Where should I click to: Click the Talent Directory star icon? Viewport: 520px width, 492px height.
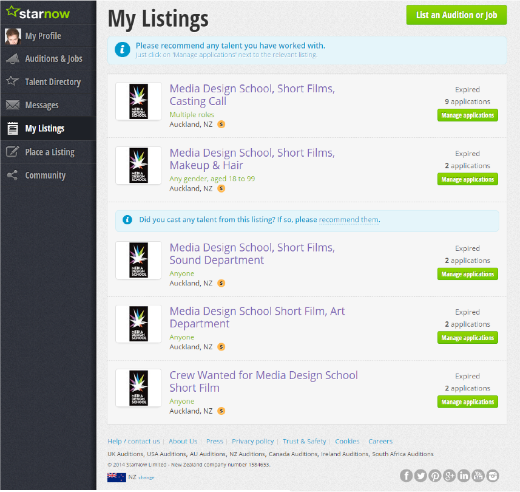(x=13, y=81)
